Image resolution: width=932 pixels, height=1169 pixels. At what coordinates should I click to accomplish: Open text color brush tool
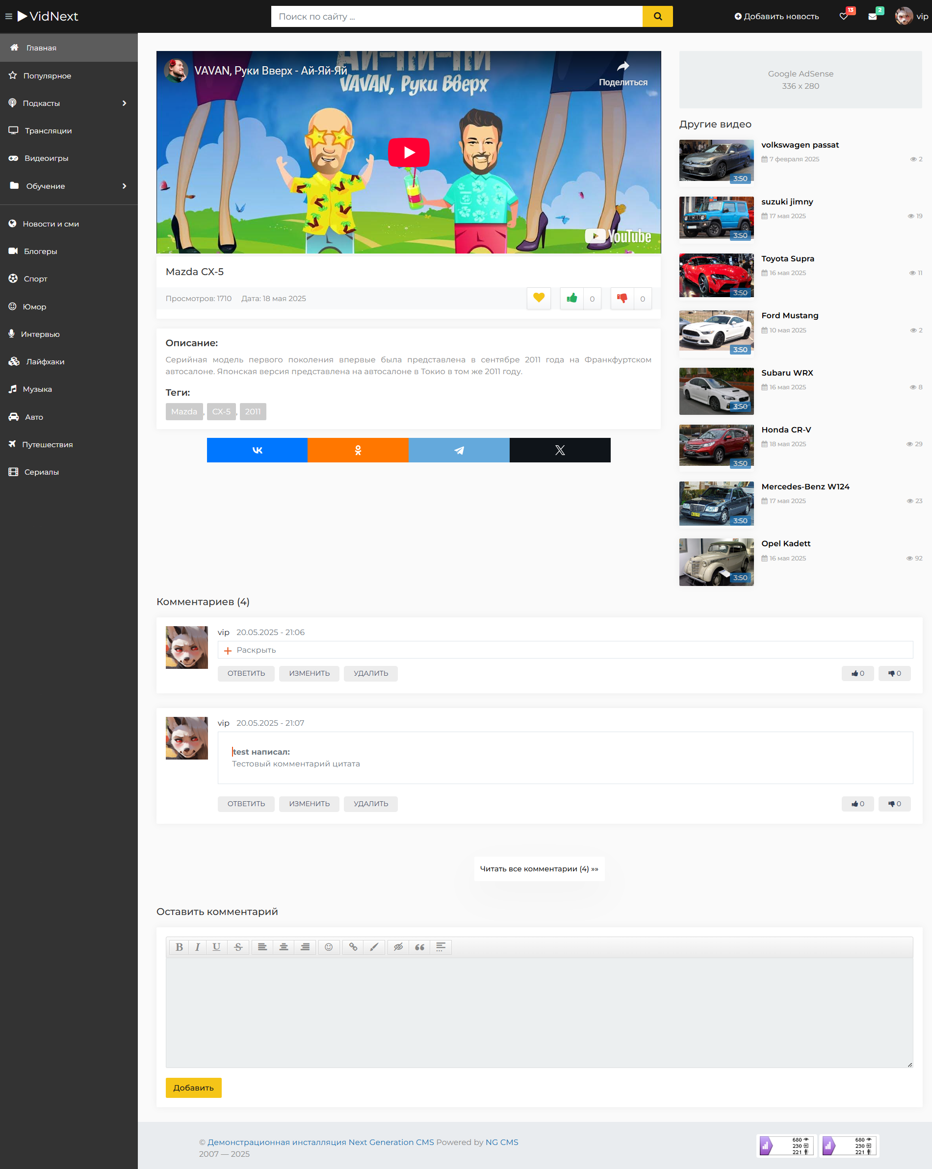click(x=374, y=947)
